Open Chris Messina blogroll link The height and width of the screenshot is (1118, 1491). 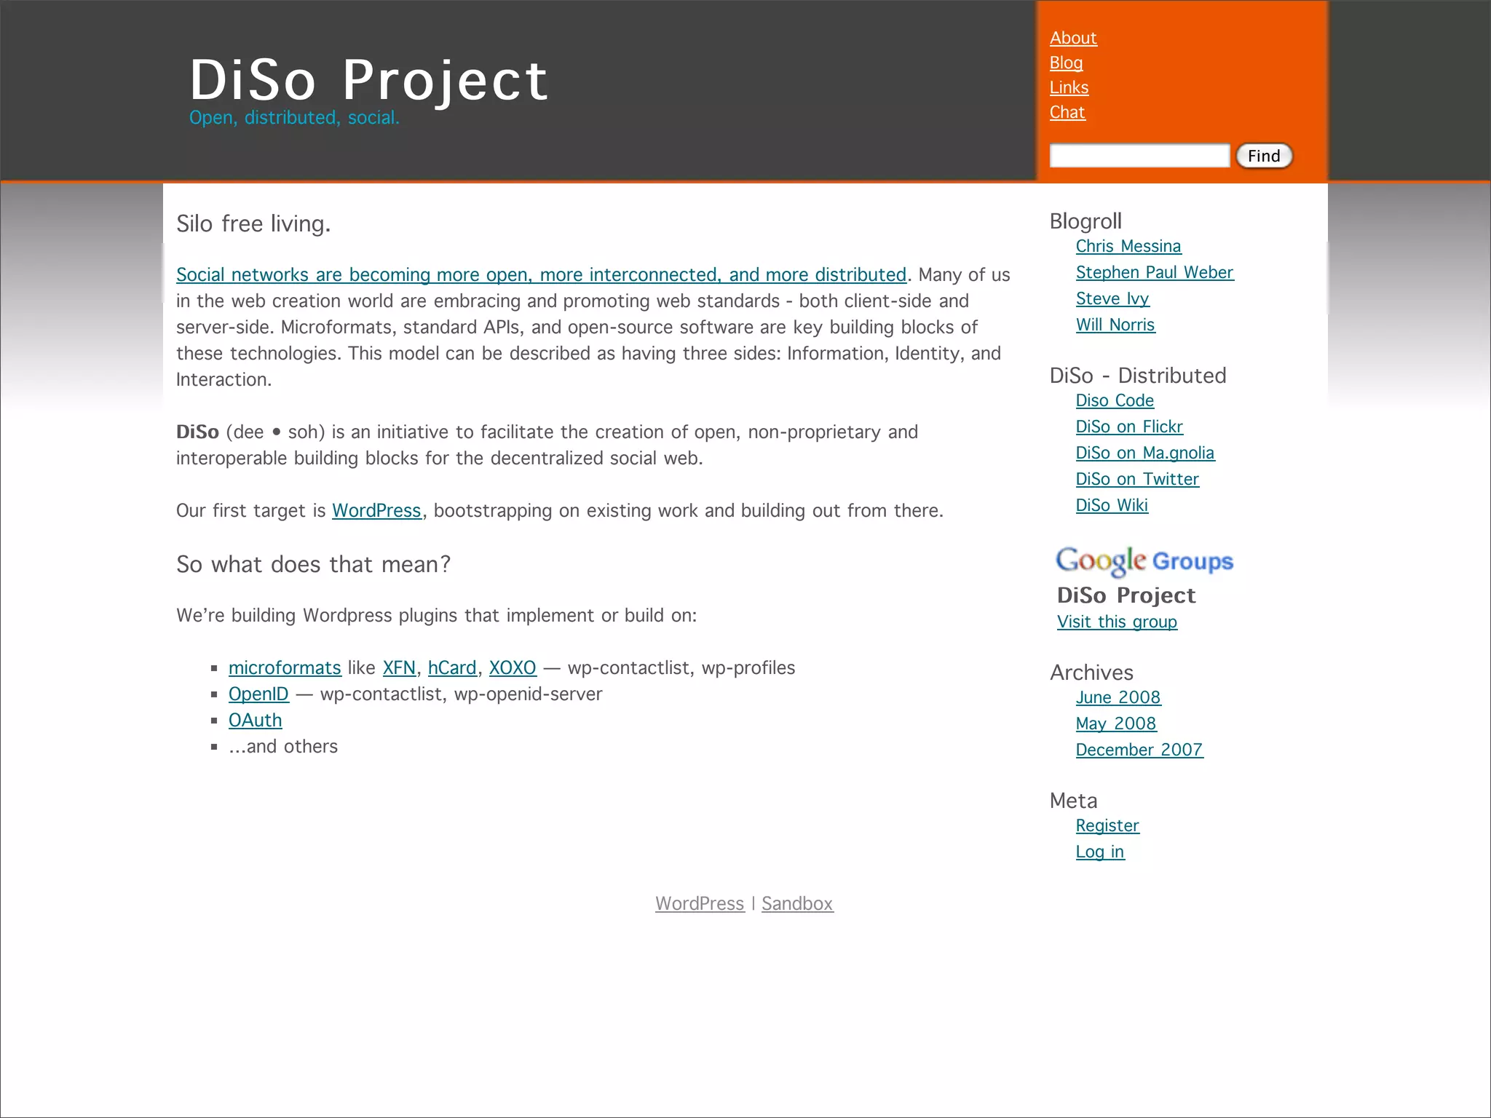pos(1128,246)
